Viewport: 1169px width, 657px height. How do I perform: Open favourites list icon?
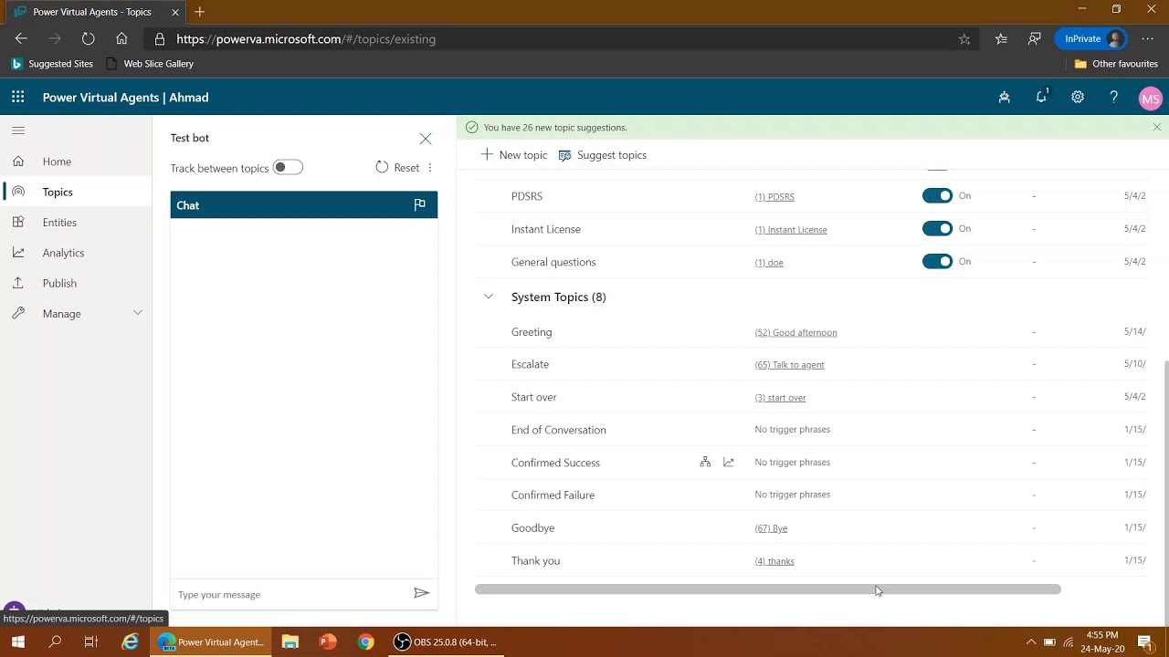point(1001,38)
